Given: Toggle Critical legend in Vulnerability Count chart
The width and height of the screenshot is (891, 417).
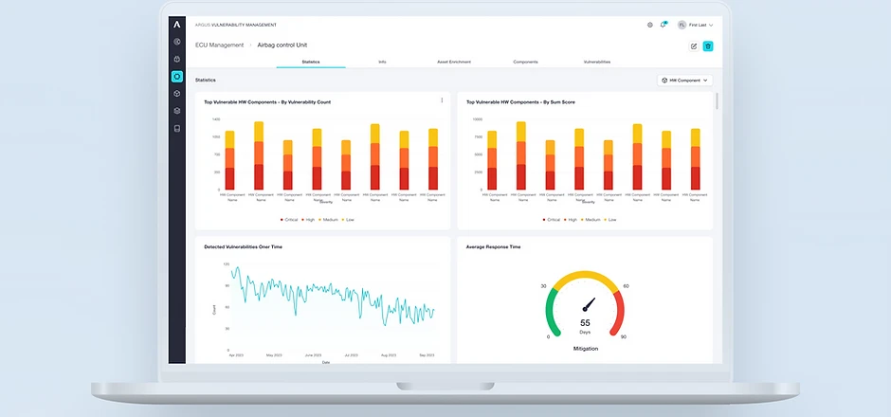Looking at the screenshot, I should point(289,219).
